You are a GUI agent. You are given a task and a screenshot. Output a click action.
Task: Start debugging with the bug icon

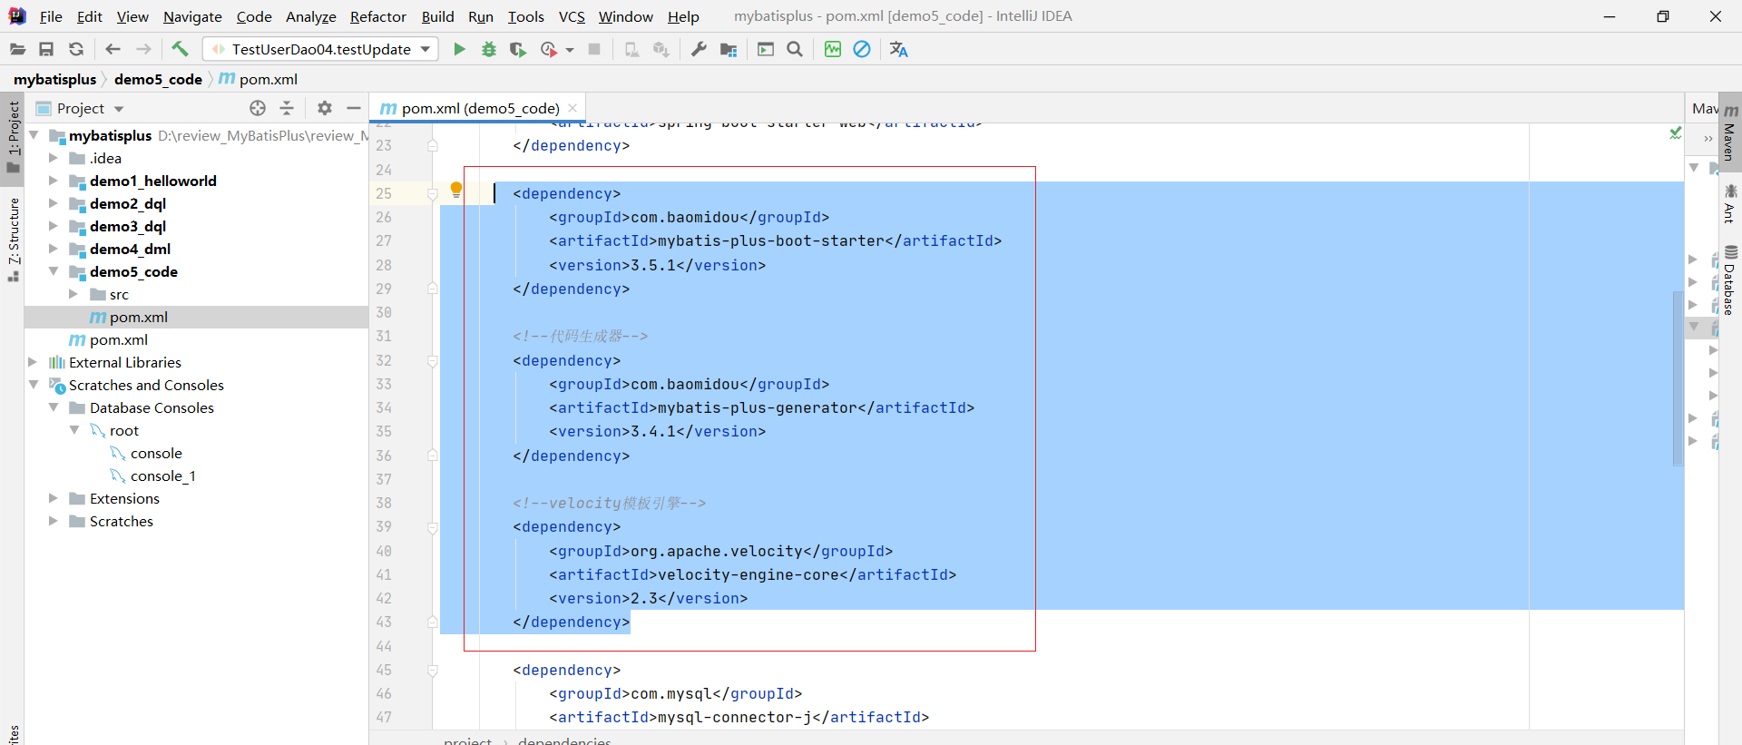[x=489, y=49]
